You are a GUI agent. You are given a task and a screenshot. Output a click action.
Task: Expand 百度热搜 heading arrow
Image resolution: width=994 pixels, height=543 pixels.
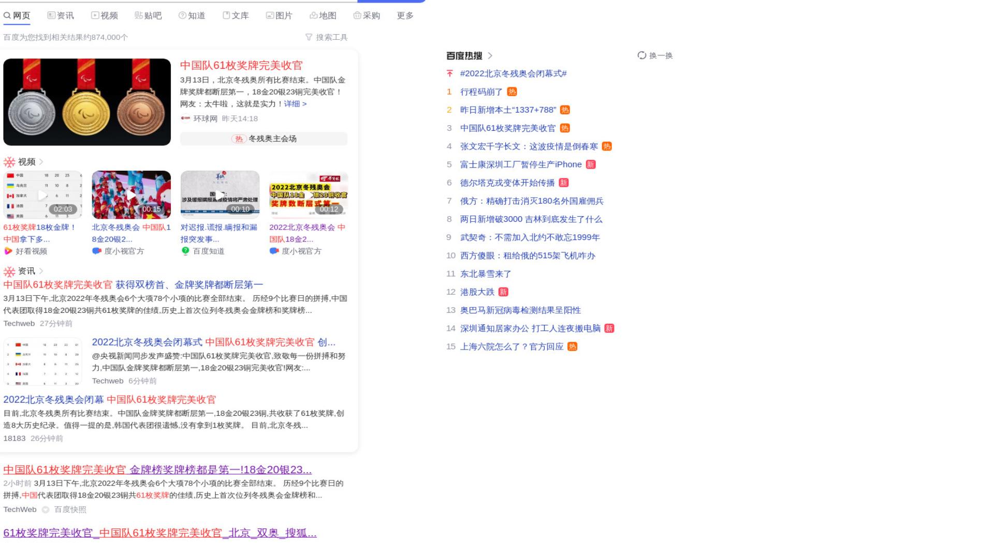coord(490,55)
